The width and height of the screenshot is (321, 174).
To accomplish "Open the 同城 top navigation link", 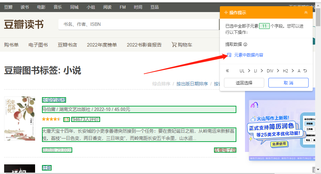I will point(74,7).
